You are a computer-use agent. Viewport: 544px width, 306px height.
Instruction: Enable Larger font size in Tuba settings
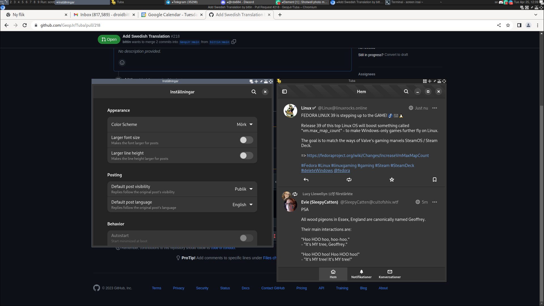pyautogui.click(x=246, y=140)
